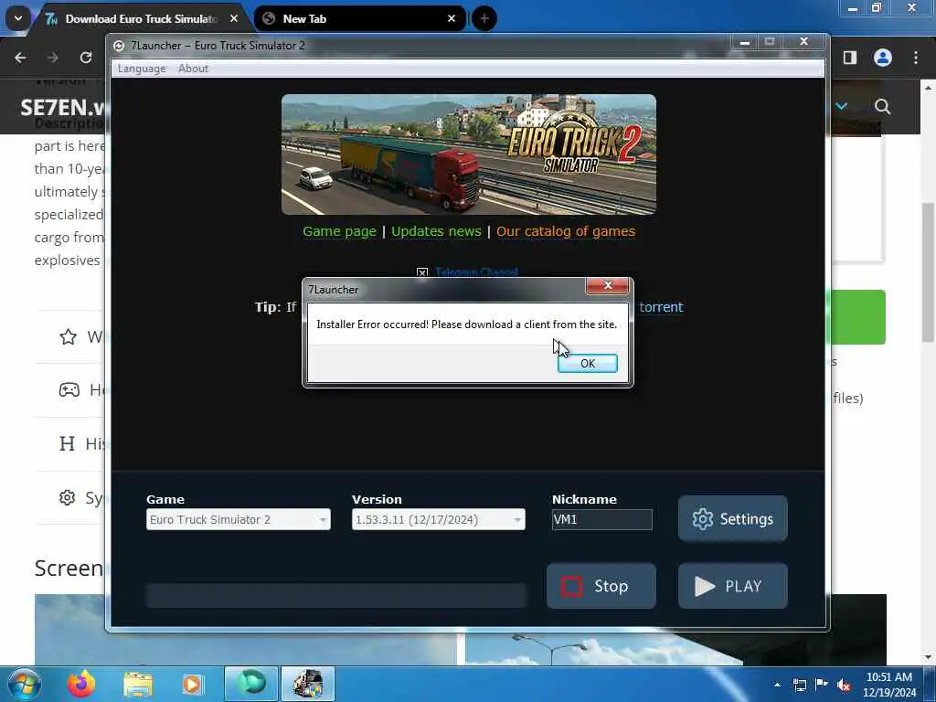Image resolution: width=936 pixels, height=702 pixels.
Task: Close the 7Launcher error dialog
Action: coord(607,285)
